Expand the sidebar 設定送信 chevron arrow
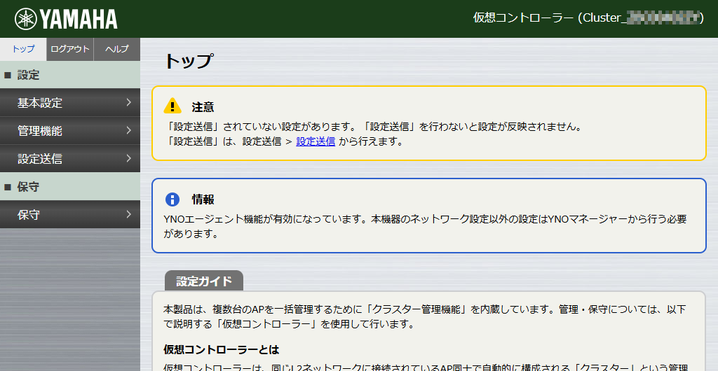The width and height of the screenshot is (718, 371). (x=129, y=159)
